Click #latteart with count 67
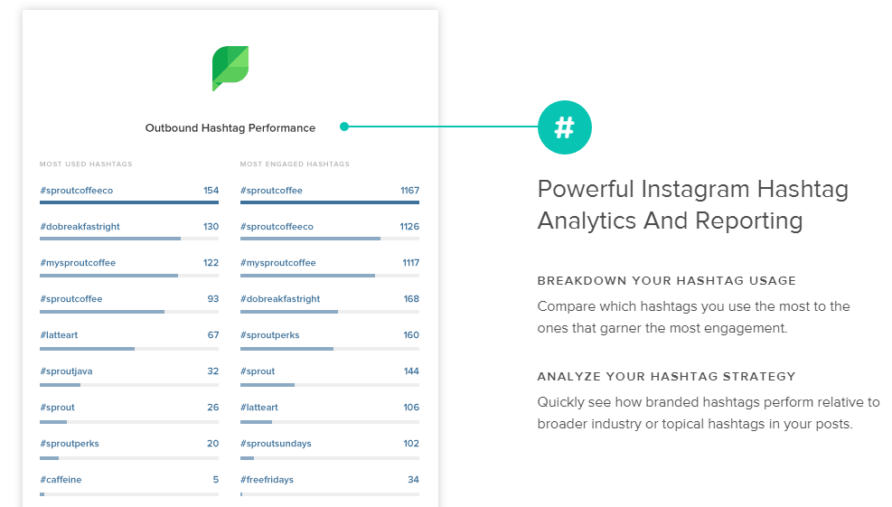Screen dimensions: 892x507 tap(59, 335)
